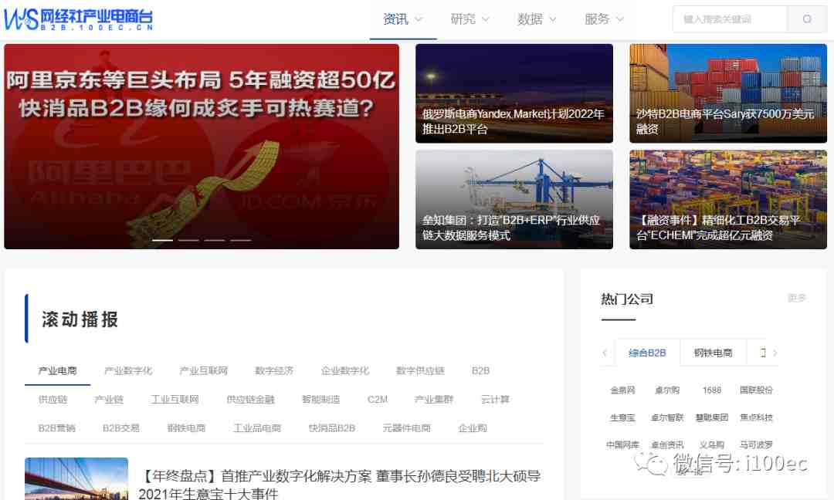
Task: Visit the 生意宝 company link
Action: [623, 417]
